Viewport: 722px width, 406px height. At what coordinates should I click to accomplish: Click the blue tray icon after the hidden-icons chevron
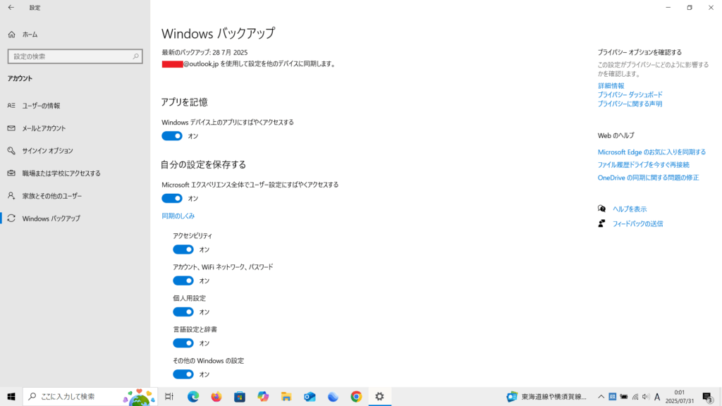[x=613, y=396]
